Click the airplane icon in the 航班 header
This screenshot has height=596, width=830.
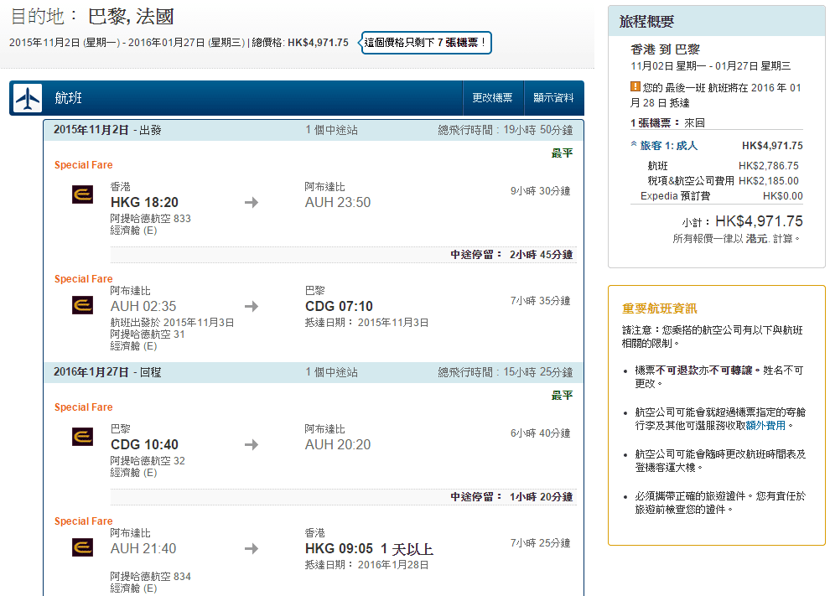pyautogui.click(x=28, y=98)
